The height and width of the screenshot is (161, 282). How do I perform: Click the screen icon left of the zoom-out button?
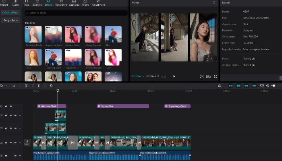262,86
